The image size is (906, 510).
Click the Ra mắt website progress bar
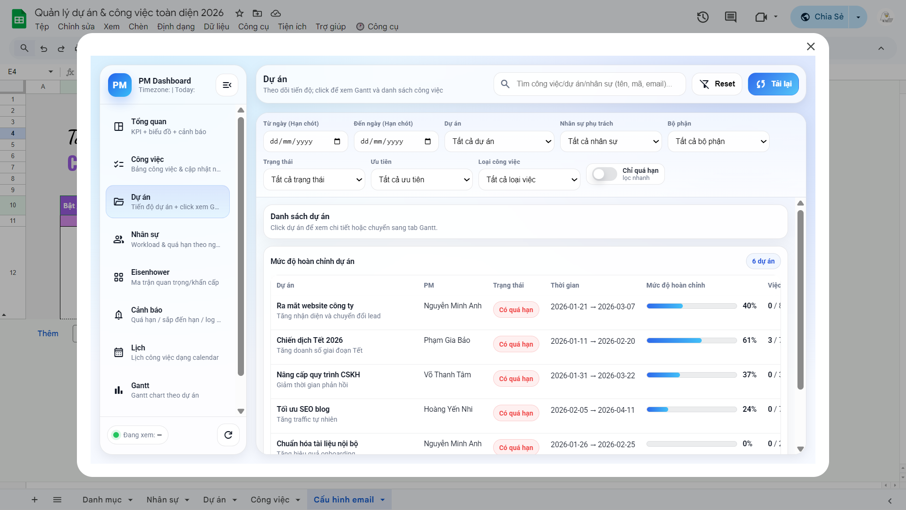coord(691,306)
